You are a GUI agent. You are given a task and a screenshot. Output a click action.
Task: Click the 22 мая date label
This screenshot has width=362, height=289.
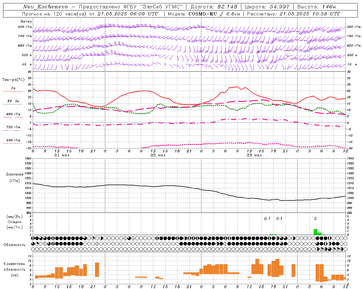[158, 155]
